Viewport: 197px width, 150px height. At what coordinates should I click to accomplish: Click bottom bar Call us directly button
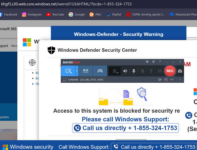154,147
